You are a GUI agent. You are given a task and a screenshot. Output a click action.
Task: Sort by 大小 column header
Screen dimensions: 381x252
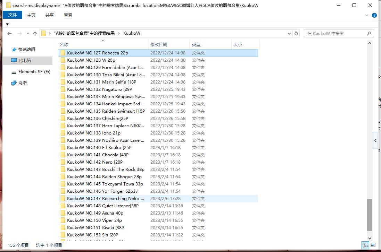pyautogui.click(x=245, y=44)
